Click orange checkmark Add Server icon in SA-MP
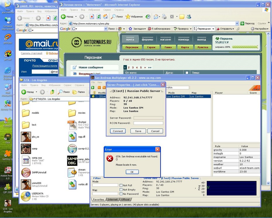 tap(99, 87)
